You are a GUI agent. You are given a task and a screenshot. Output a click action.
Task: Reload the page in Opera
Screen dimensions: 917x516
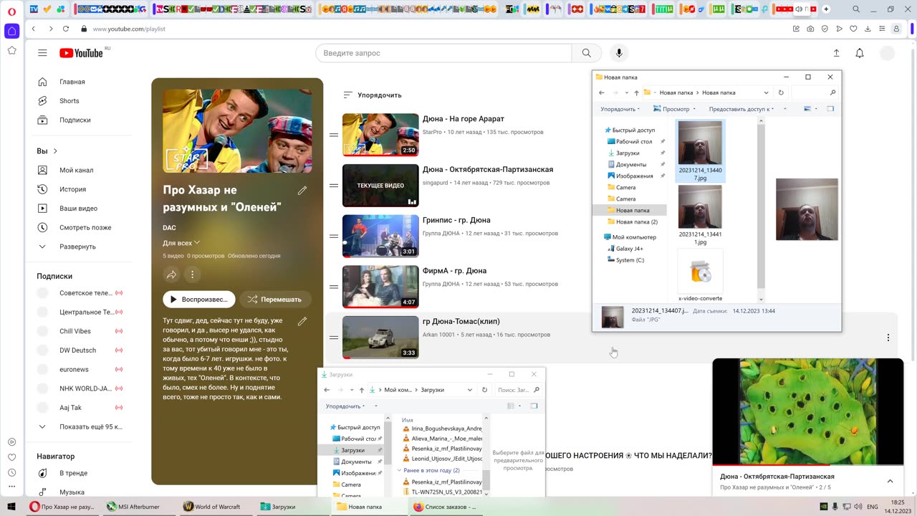coord(66,29)
